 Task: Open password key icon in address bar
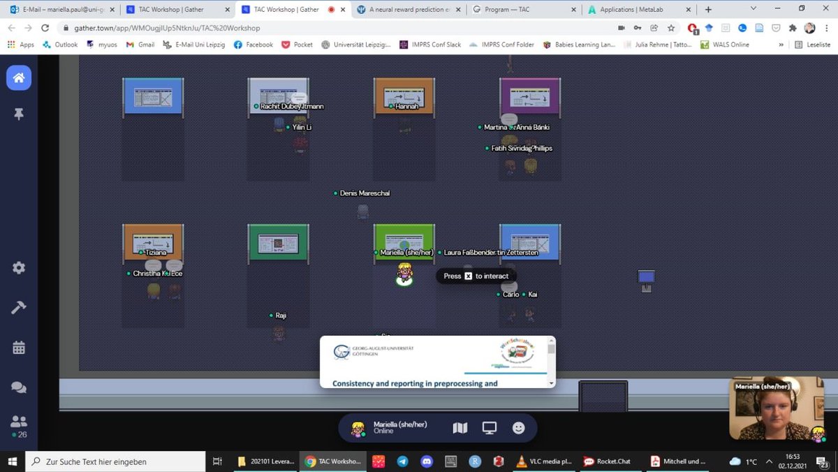pos(638,28)
